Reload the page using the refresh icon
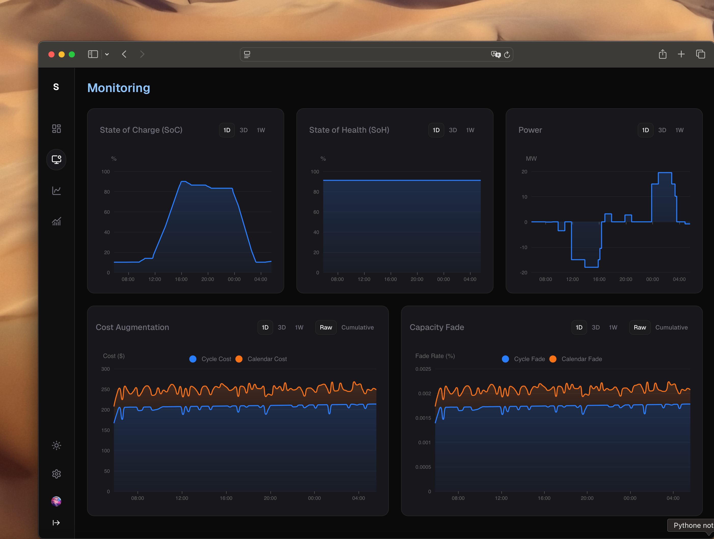Screen dimensions: 714x539 (x=507, y=54)
